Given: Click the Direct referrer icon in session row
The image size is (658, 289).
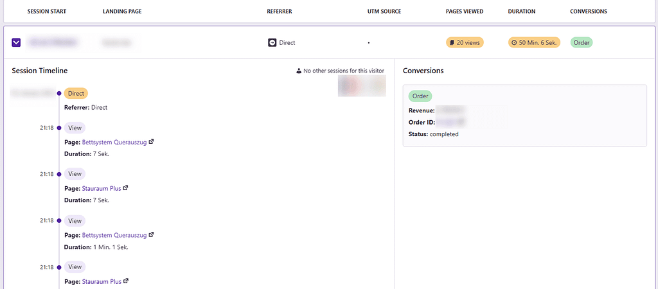Looking at the screenshot, I should 272,42.
